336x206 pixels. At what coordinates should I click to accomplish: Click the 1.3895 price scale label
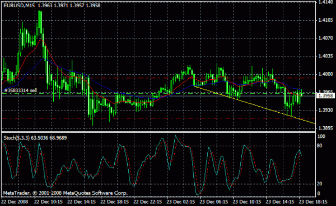click(x=326, y=128)
